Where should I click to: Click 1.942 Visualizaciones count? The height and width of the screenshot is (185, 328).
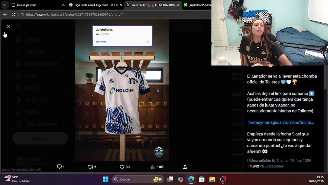267,166
